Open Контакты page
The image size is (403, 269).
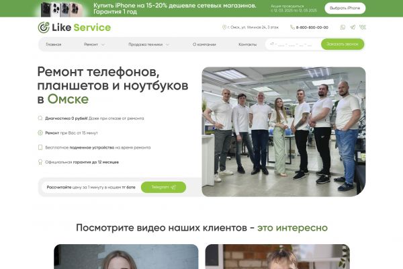point(247,44)
